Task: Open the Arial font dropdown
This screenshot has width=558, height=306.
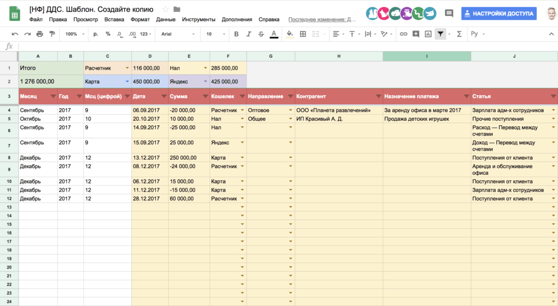Action: pos(177,34)
